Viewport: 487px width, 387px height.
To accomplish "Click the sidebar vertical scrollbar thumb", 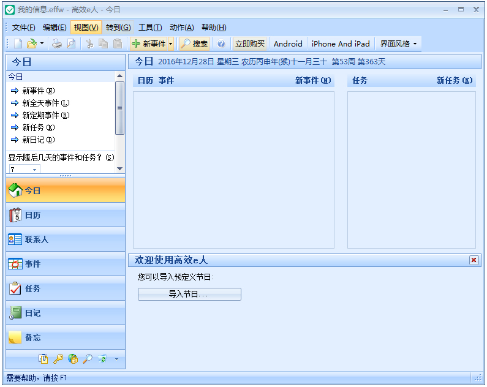I will (119, 108).
